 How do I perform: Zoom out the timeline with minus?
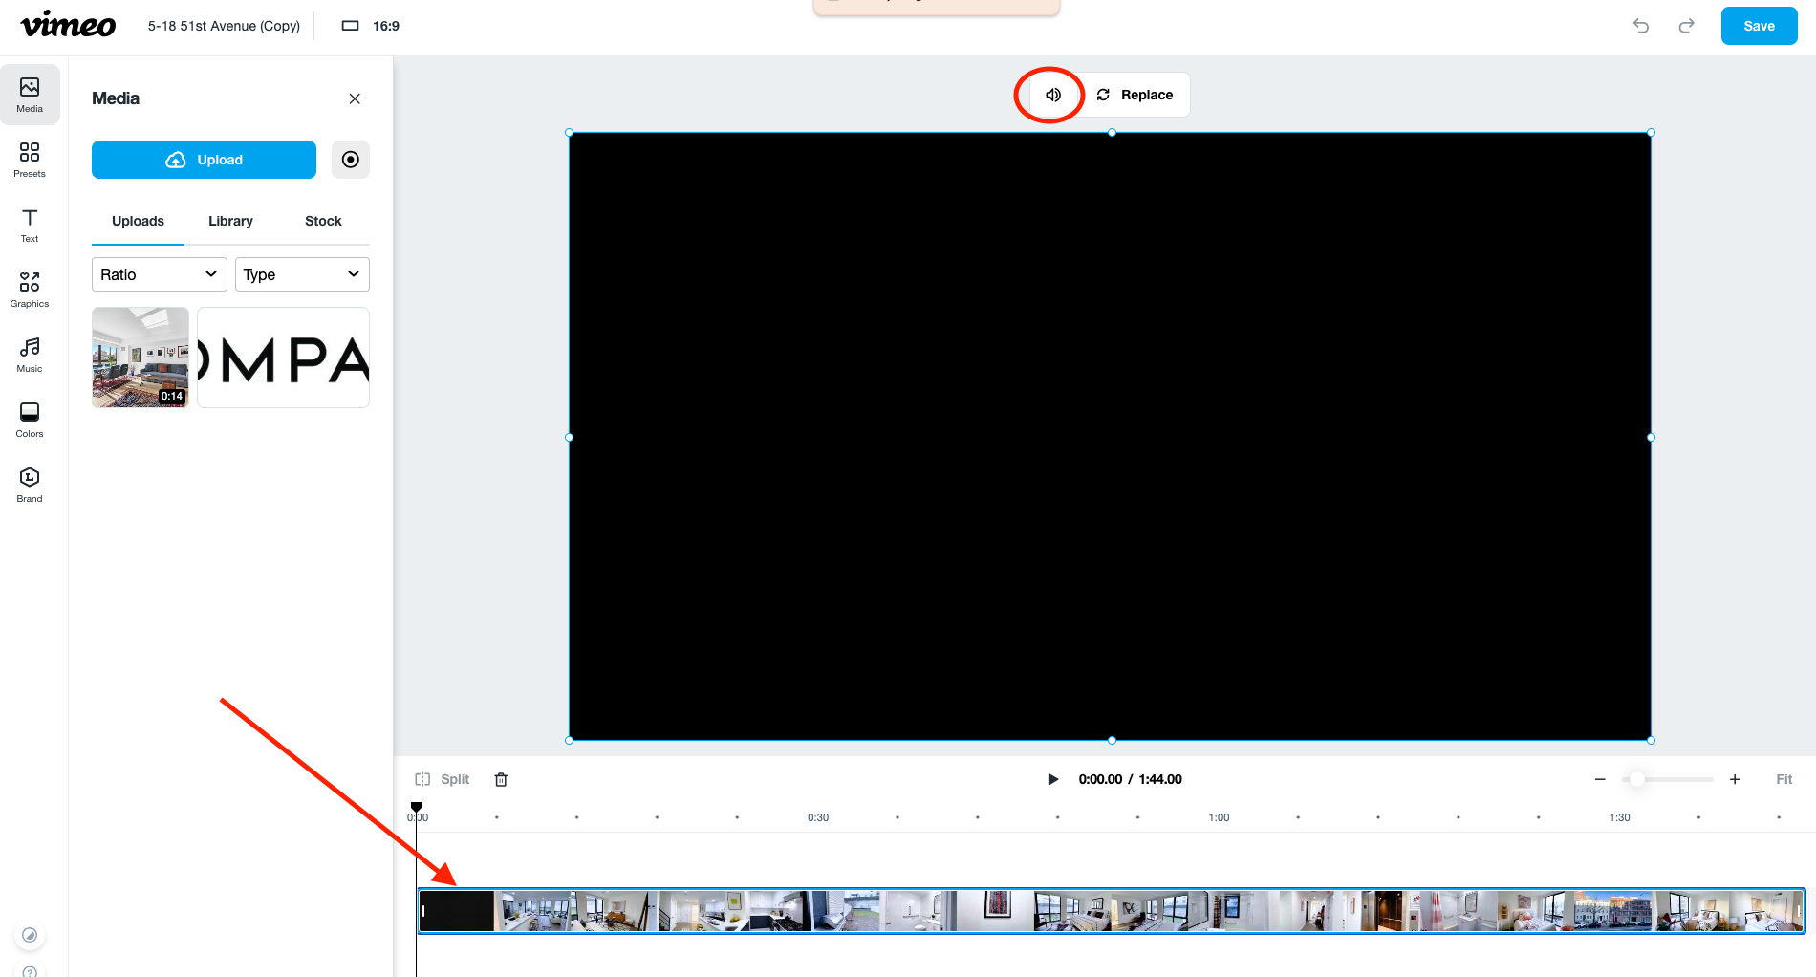click(x=1600, y=779)
